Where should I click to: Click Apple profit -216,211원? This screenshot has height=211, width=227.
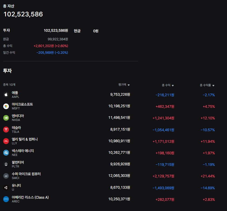point(165,95)
